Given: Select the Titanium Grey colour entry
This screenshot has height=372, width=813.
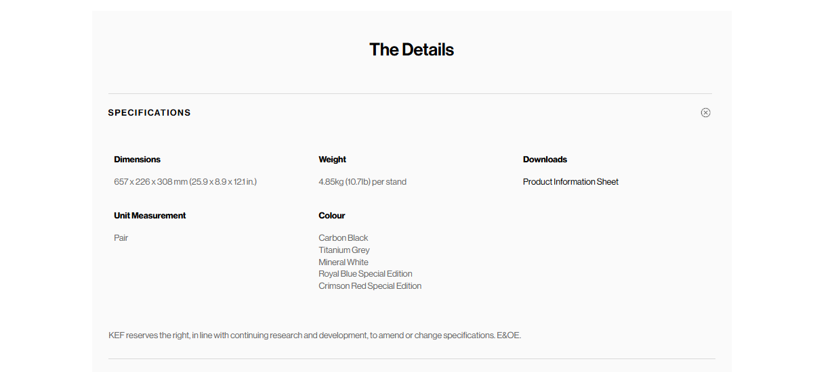Looking at the screenshot, I should [x=344, y=250].
